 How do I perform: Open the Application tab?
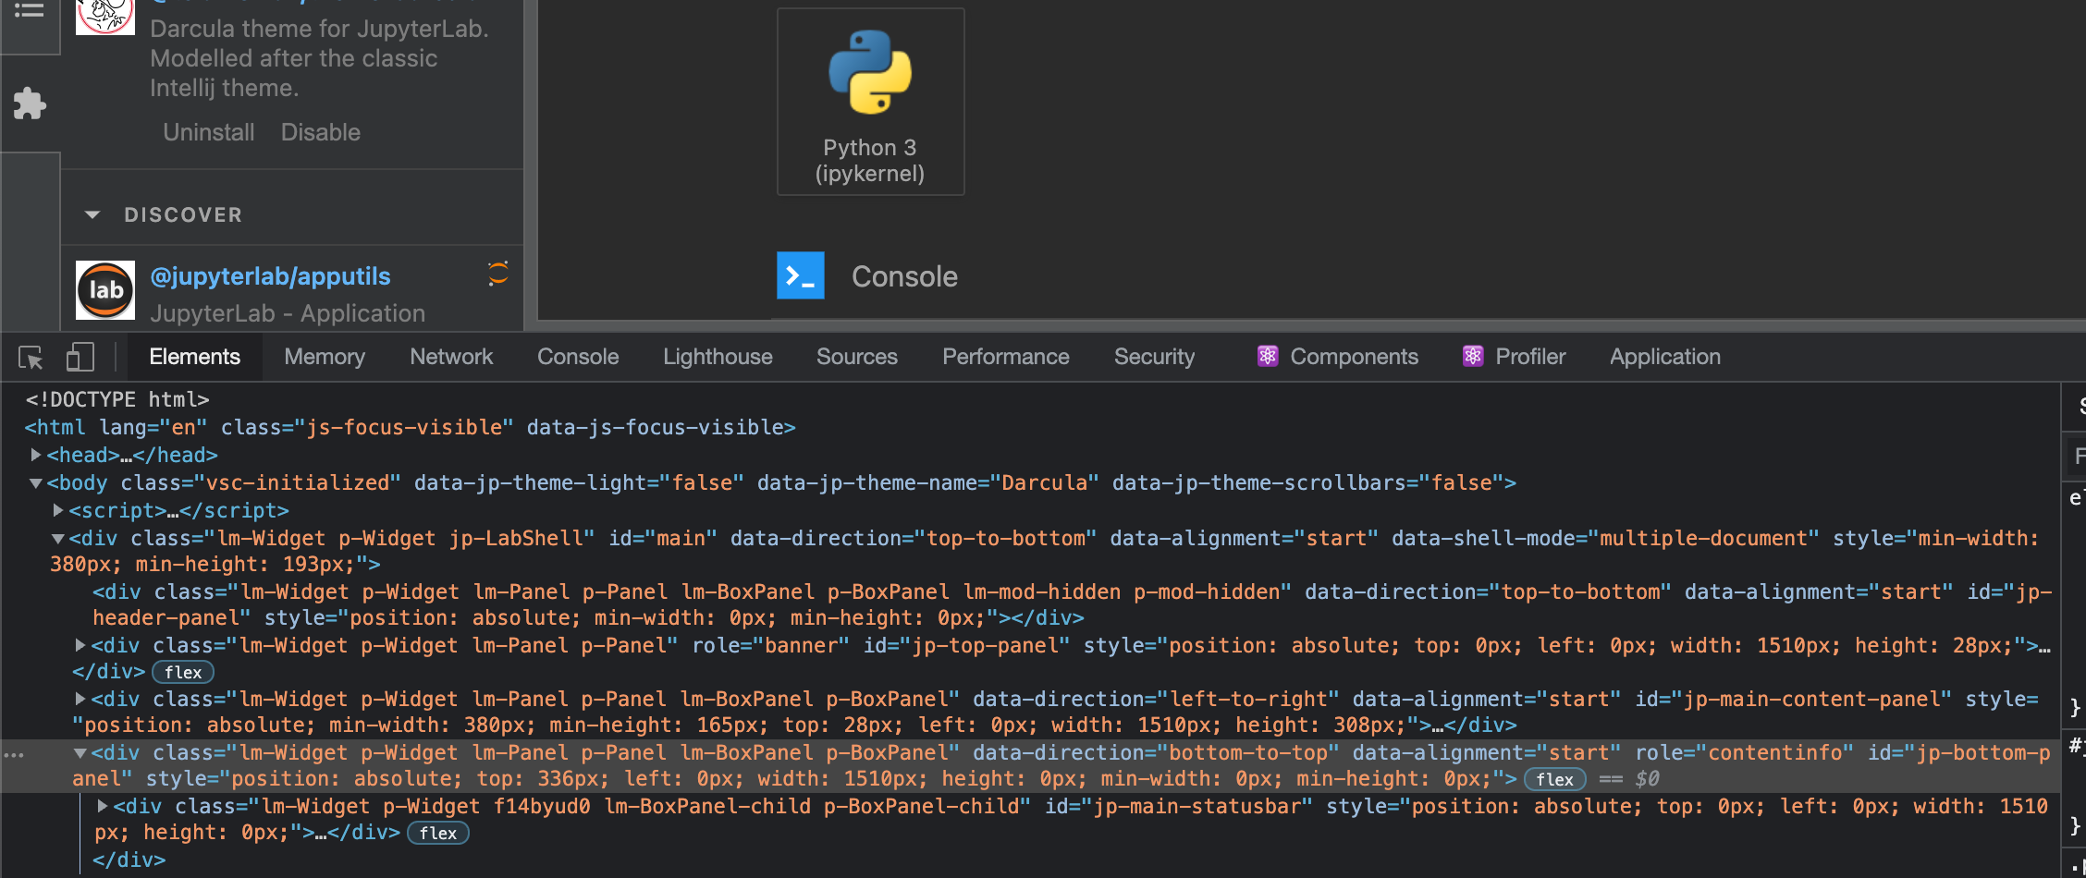(x=1665, y=357)
